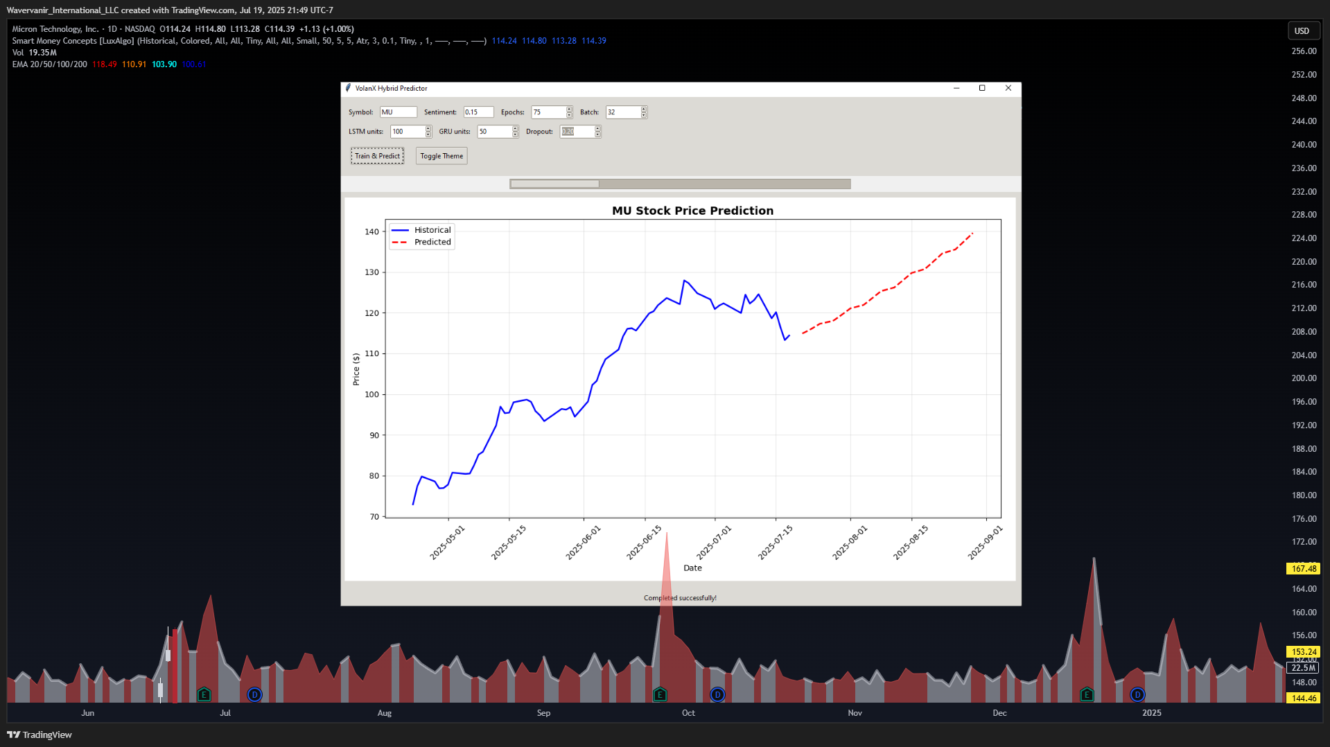Lower LSTM units with the down arrow
The image size is (1330, 747).
[x=428, y=134]
